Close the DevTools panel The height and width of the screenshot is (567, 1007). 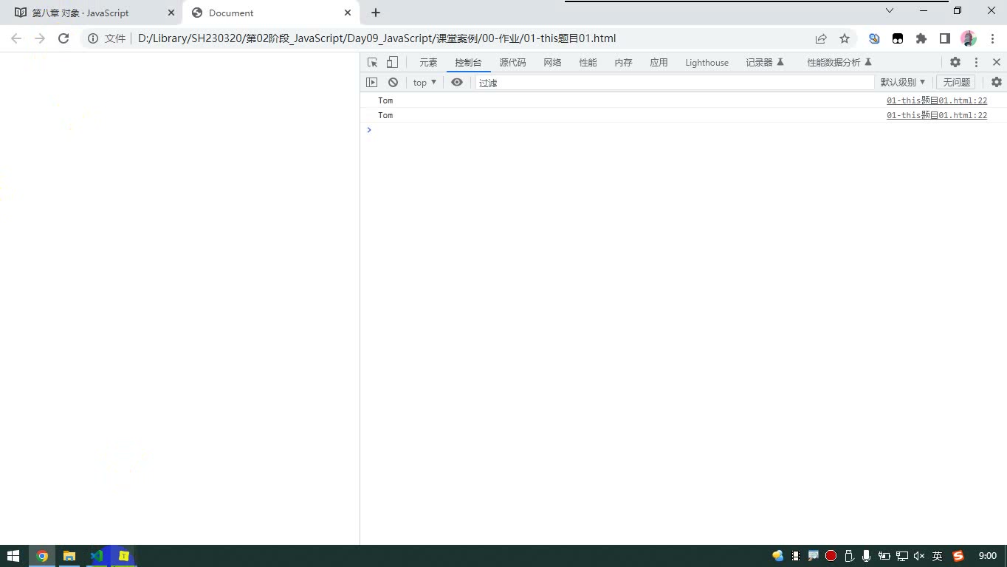(x=997, y=63)
